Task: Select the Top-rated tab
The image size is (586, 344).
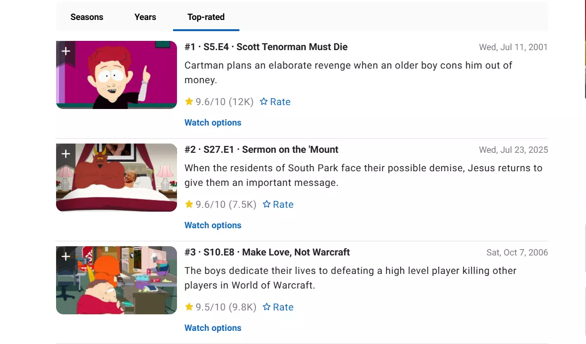Action: (x=206, y=17)
